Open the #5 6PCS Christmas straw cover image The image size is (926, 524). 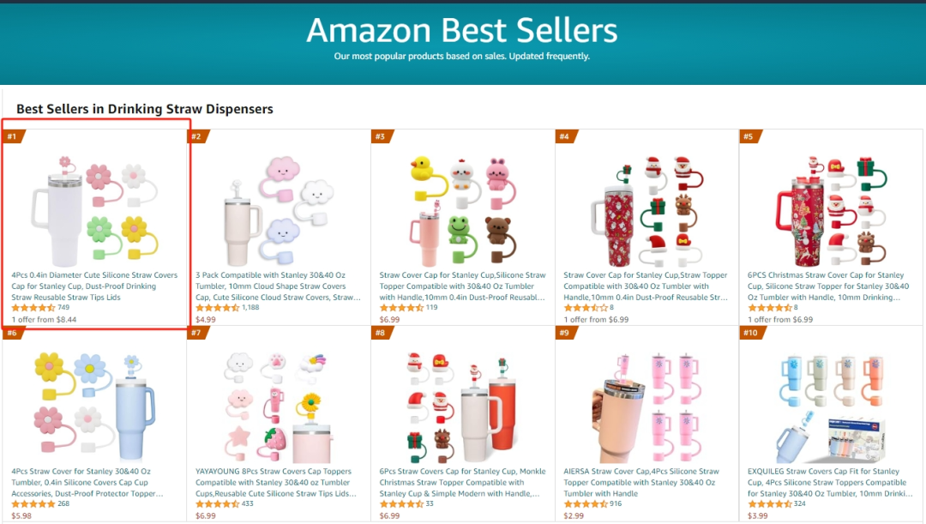point(831,210)
